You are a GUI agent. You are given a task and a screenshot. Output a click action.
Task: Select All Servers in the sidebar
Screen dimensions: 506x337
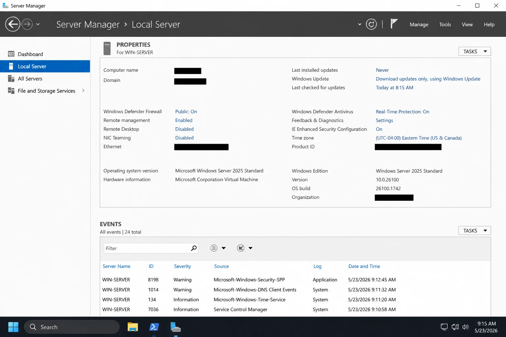point(45,78)
